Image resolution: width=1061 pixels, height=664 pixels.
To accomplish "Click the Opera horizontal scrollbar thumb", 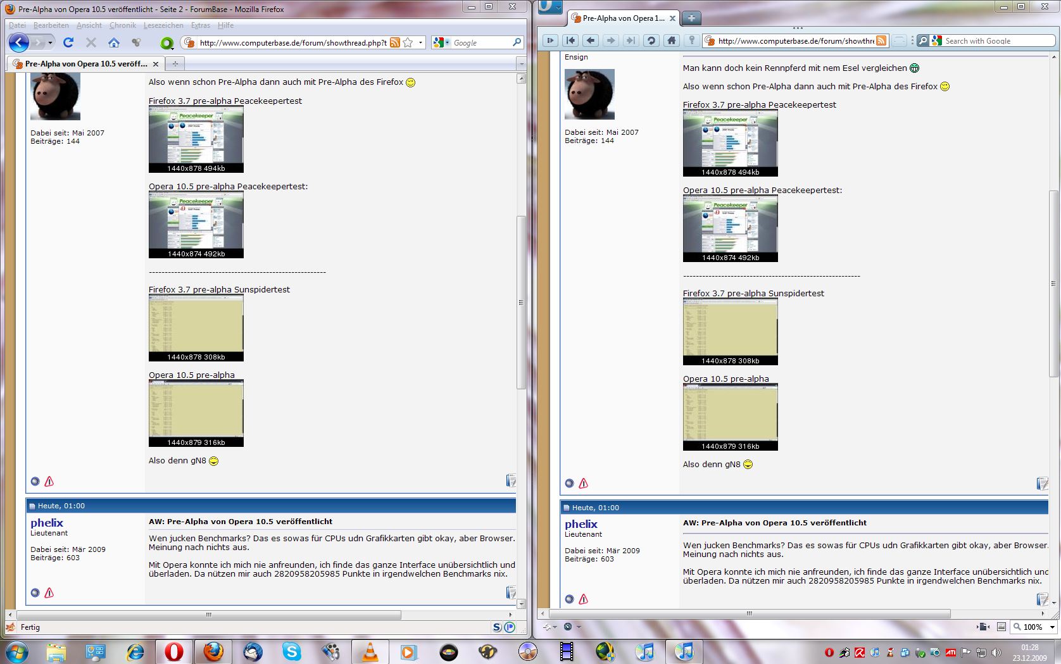I will 750,613.
